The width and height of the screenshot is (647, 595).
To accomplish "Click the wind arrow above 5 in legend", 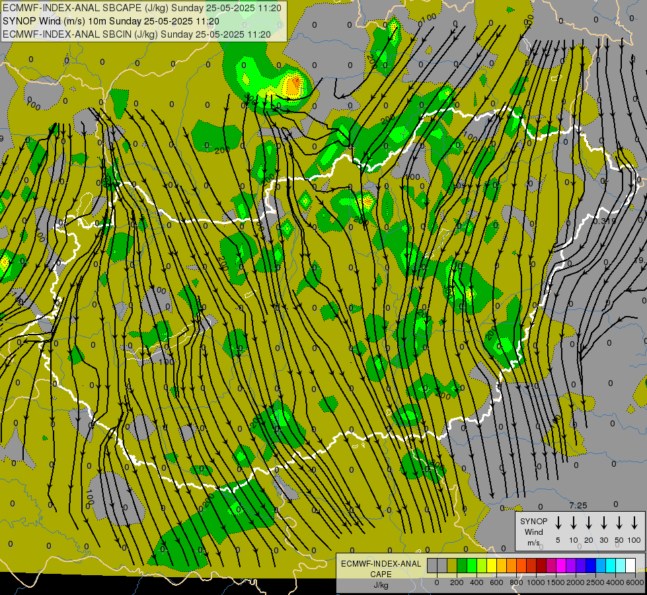I will (558, 523).
